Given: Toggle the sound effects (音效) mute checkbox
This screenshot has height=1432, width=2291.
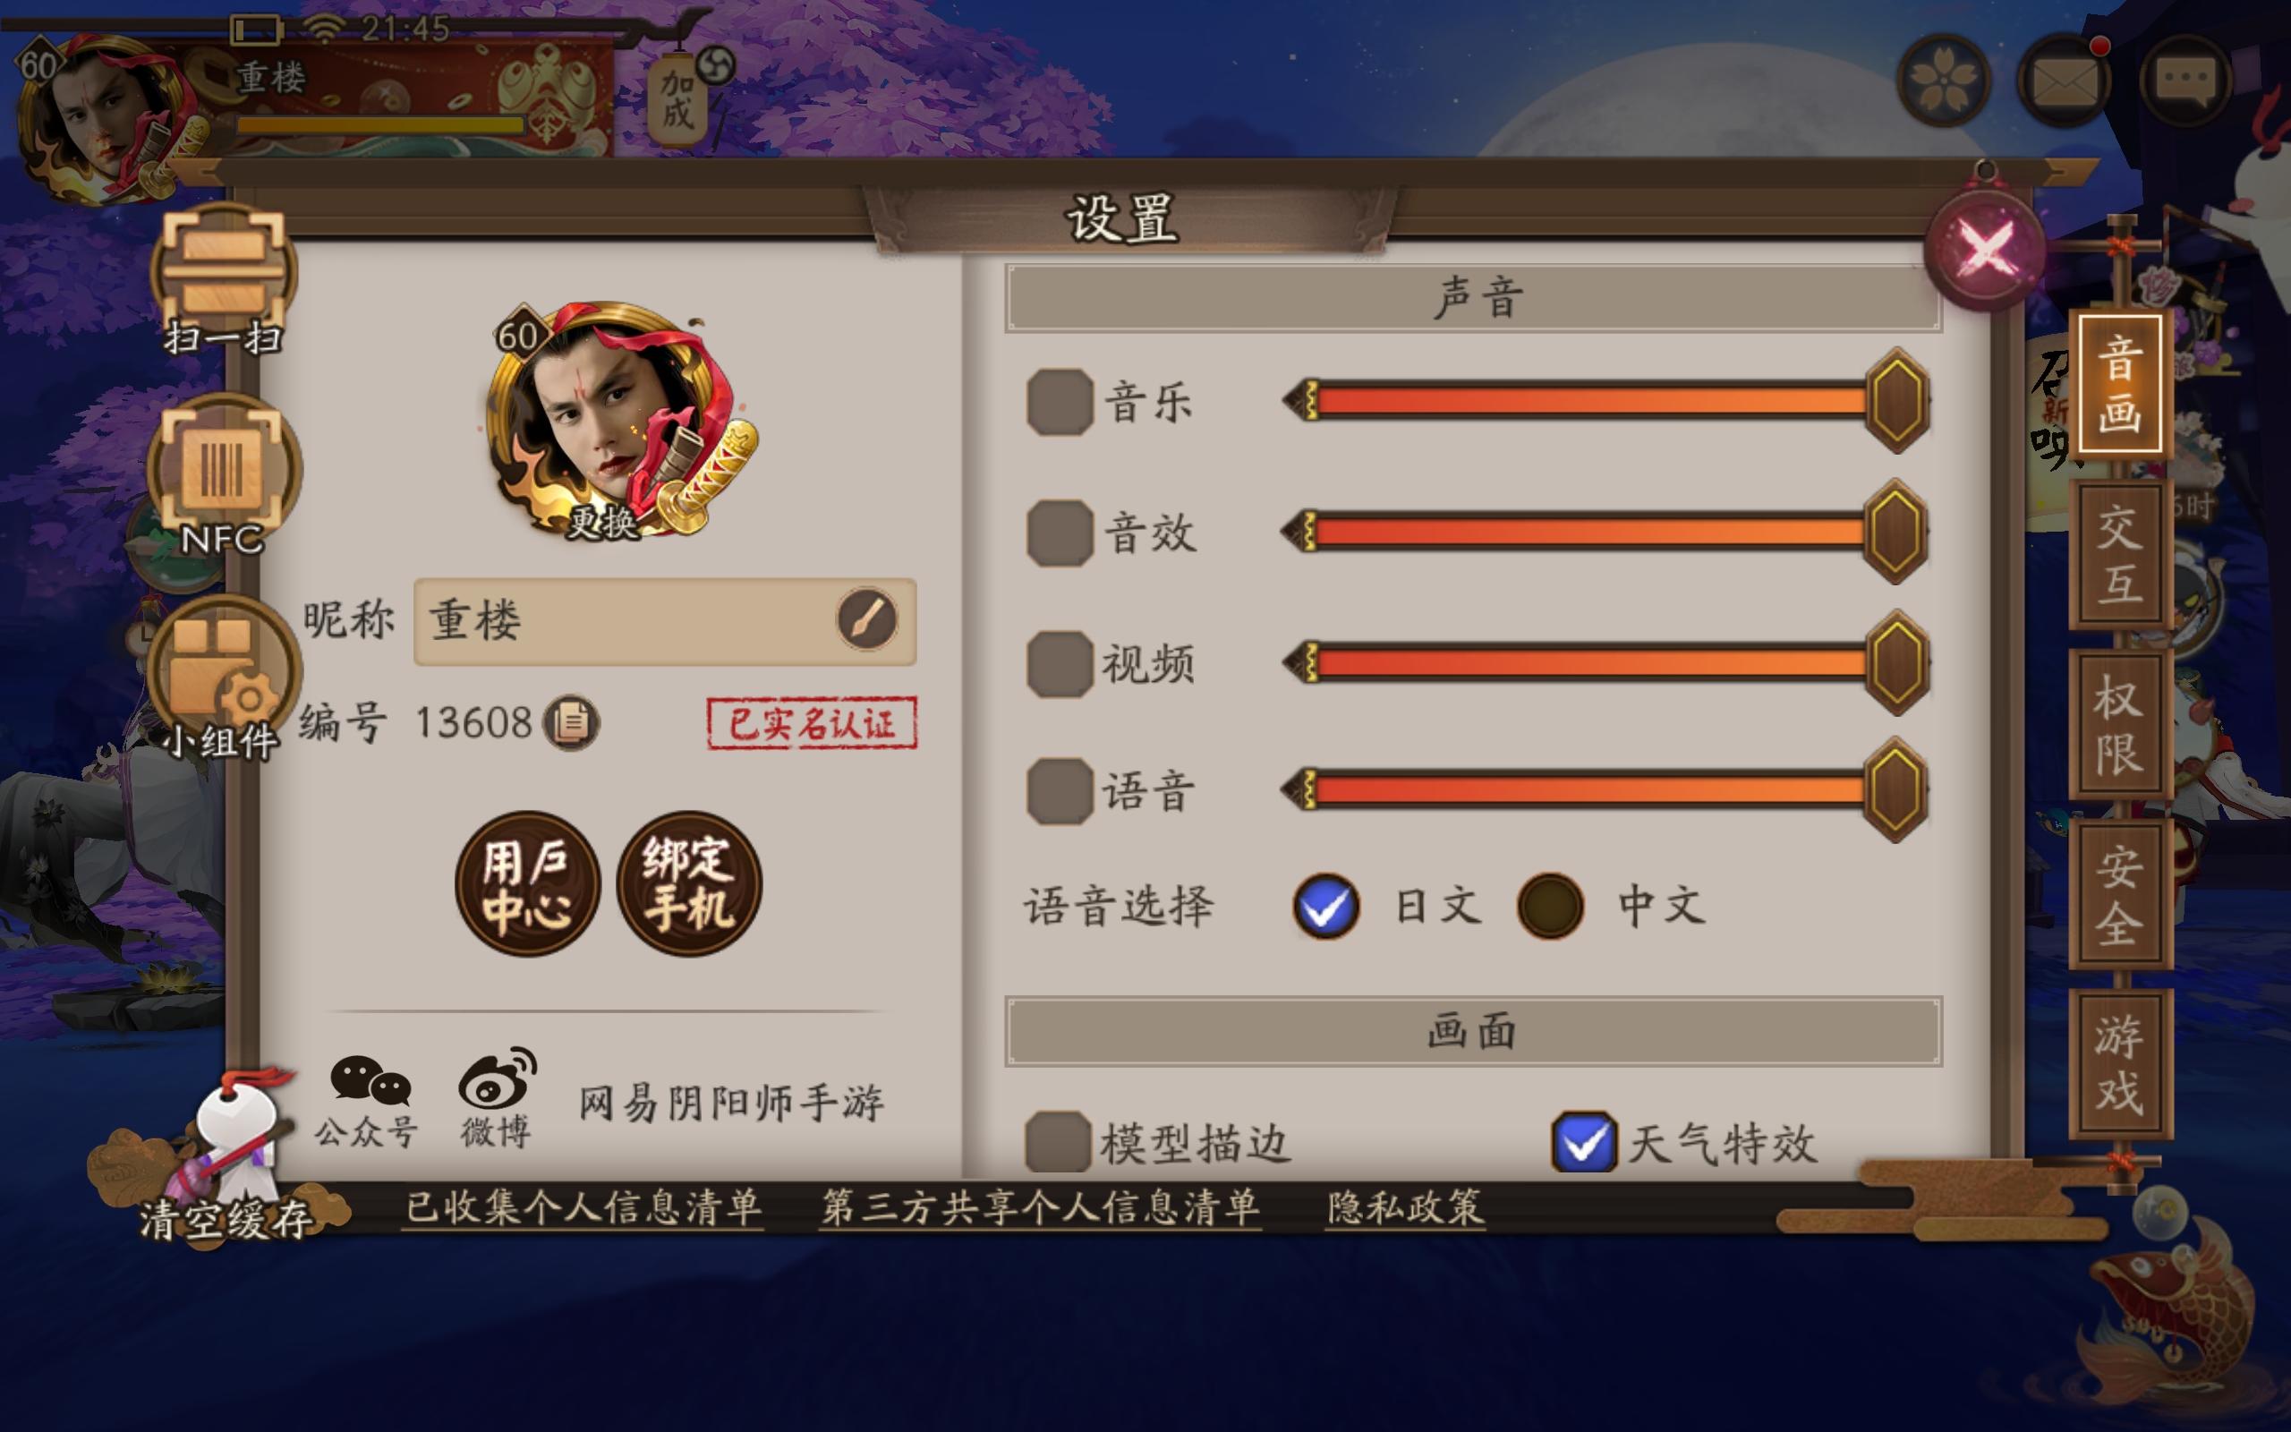Looking at the screenshot, I should click(x=1060, y=533).
